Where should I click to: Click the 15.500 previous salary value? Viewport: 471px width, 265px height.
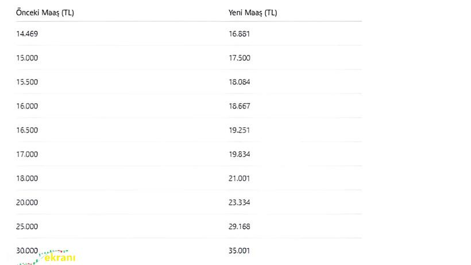[27, 82]
